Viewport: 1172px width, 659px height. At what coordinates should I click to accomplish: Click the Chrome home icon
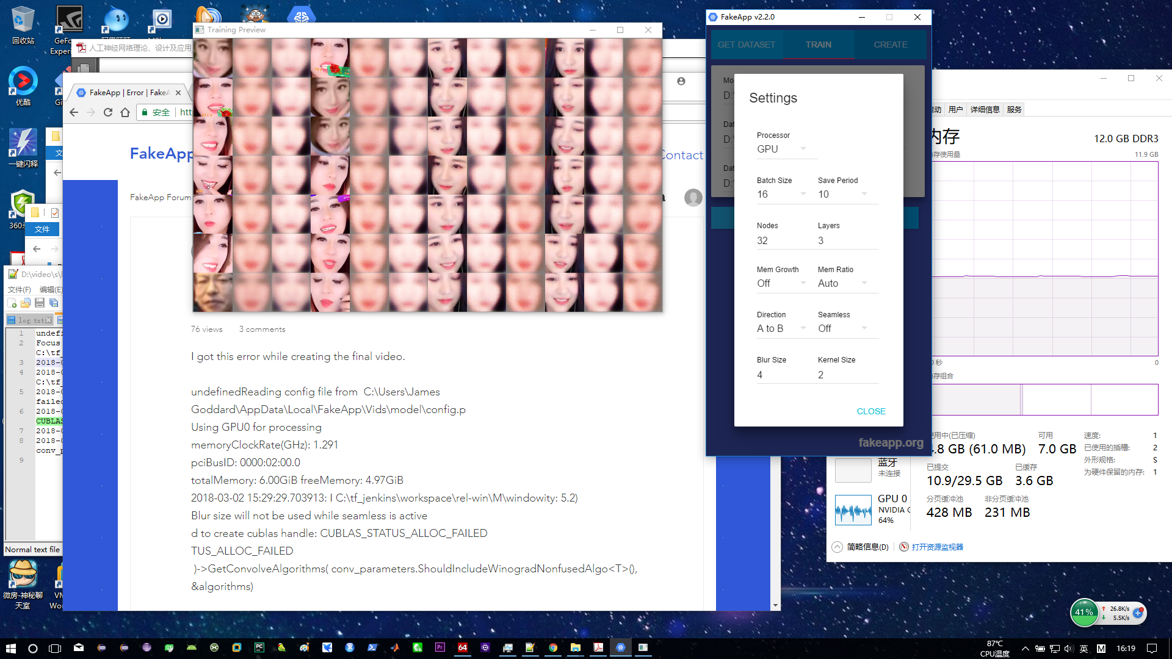click(125, 112)
